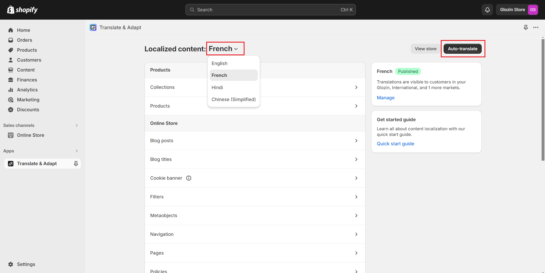The width and height of the screenshot is (545, 273).
Task: Open the French language dropdown
Action: (x=224, y=49)
